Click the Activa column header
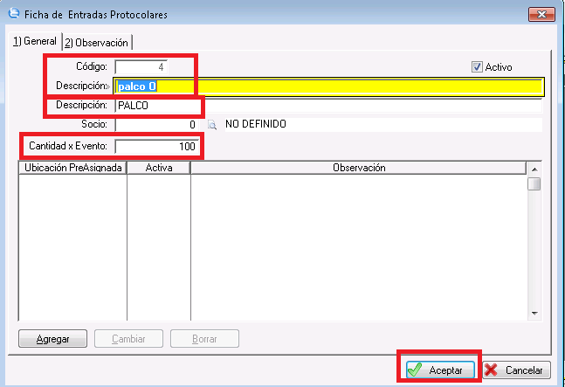Screen dimensions: 565x387 click(159, 168)
